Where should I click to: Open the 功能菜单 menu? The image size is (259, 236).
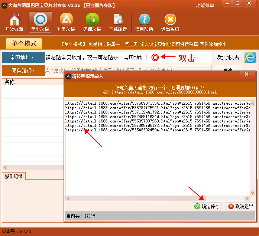point(205,5)
